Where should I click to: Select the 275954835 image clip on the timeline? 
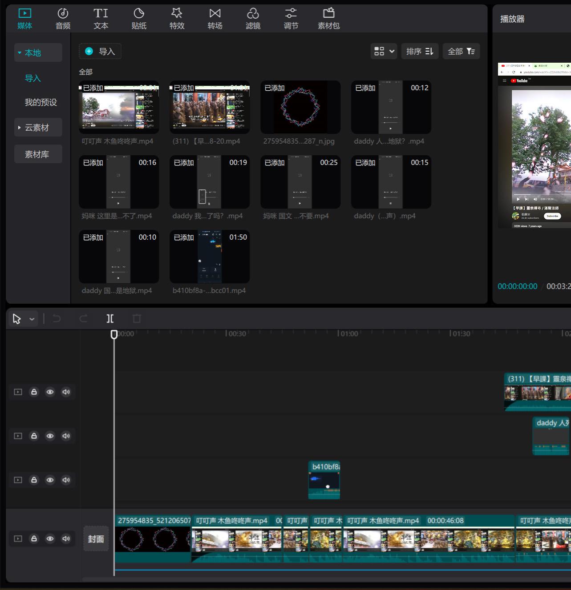[153, 539]
